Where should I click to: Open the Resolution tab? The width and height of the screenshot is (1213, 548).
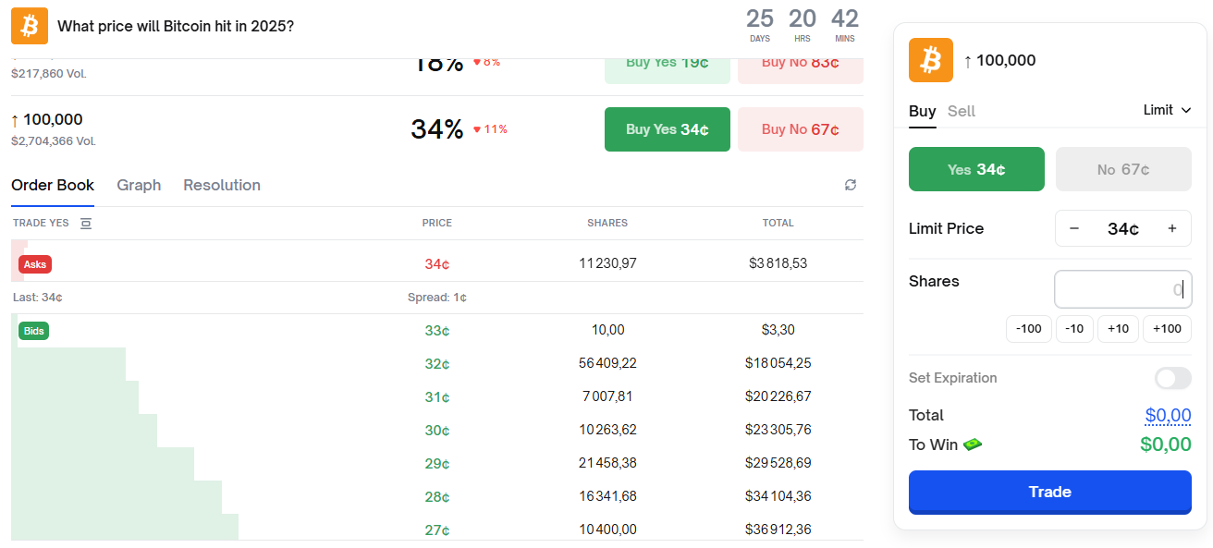tap(222, 185)
